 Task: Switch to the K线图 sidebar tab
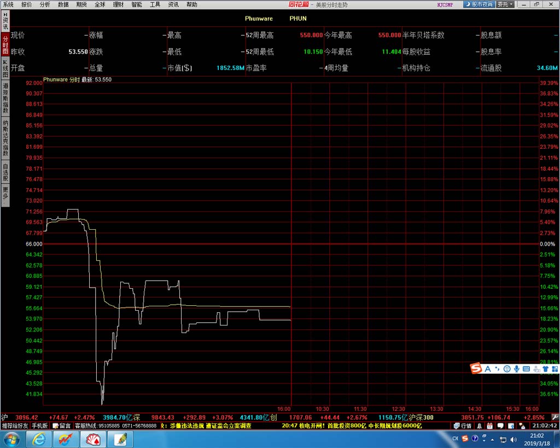(5, 68)
